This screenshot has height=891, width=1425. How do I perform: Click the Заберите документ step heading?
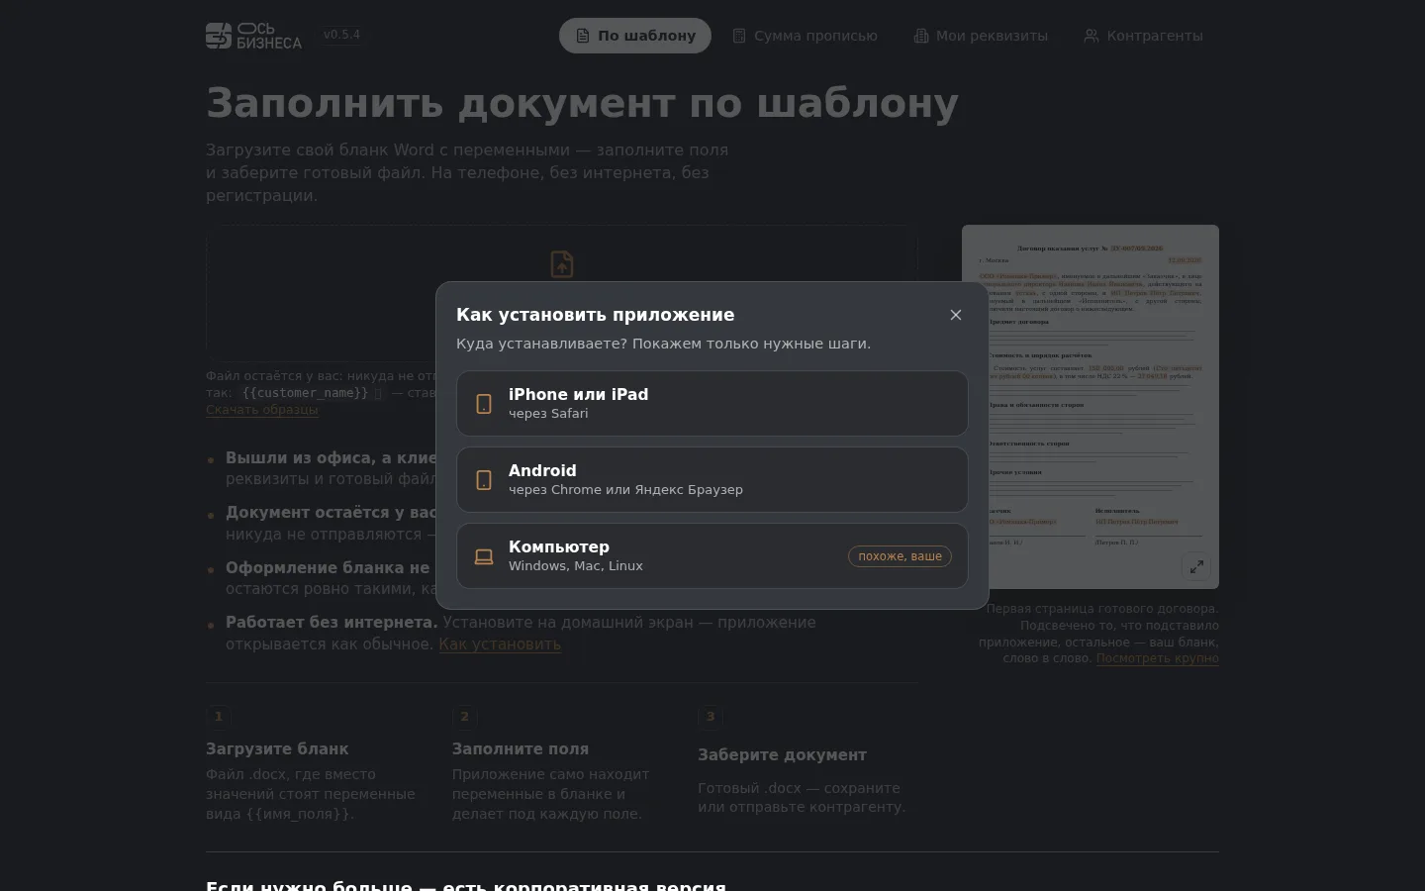click(782, 755)
